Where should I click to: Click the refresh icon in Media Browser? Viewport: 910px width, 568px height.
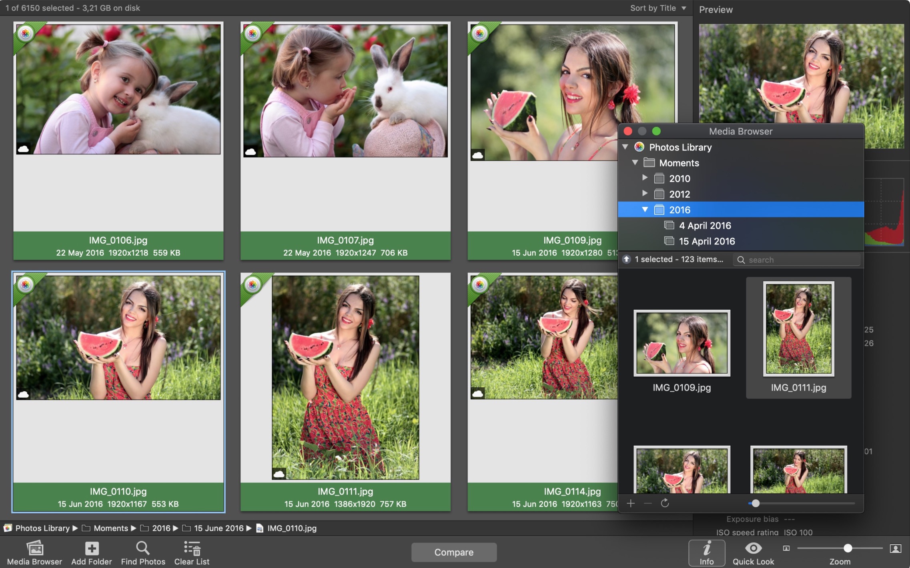[x=665, y=503]
